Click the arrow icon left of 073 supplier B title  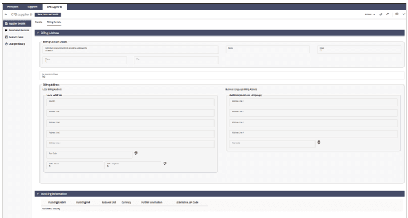(x=6, y=15)
